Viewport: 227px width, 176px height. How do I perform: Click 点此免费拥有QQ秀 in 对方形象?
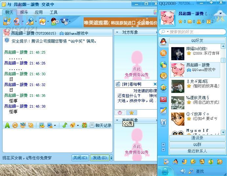point(136,72)
